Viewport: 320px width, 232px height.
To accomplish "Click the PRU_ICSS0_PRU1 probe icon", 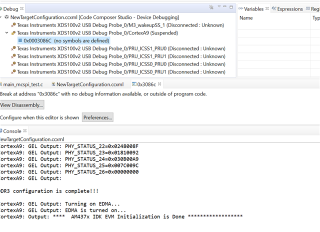I will (x=13, y=72).
